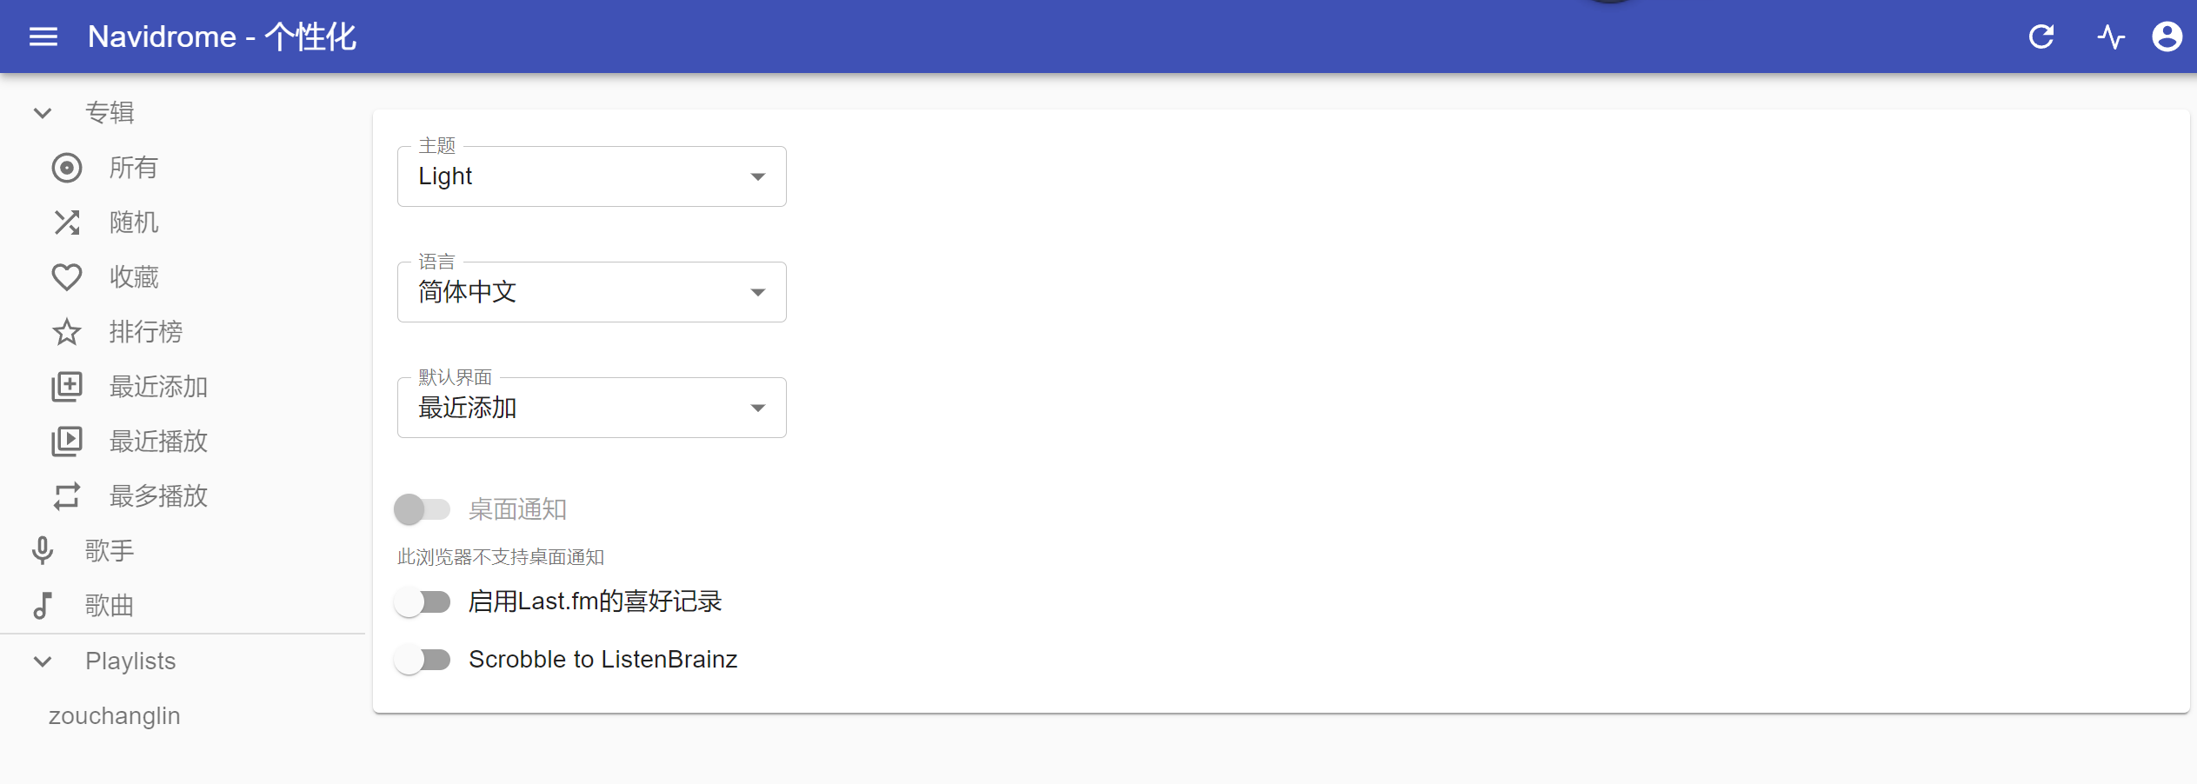Open the 语言 dropdown showing 简体中文
Viewport: 2197px width, 784px height.
[591, 292]
